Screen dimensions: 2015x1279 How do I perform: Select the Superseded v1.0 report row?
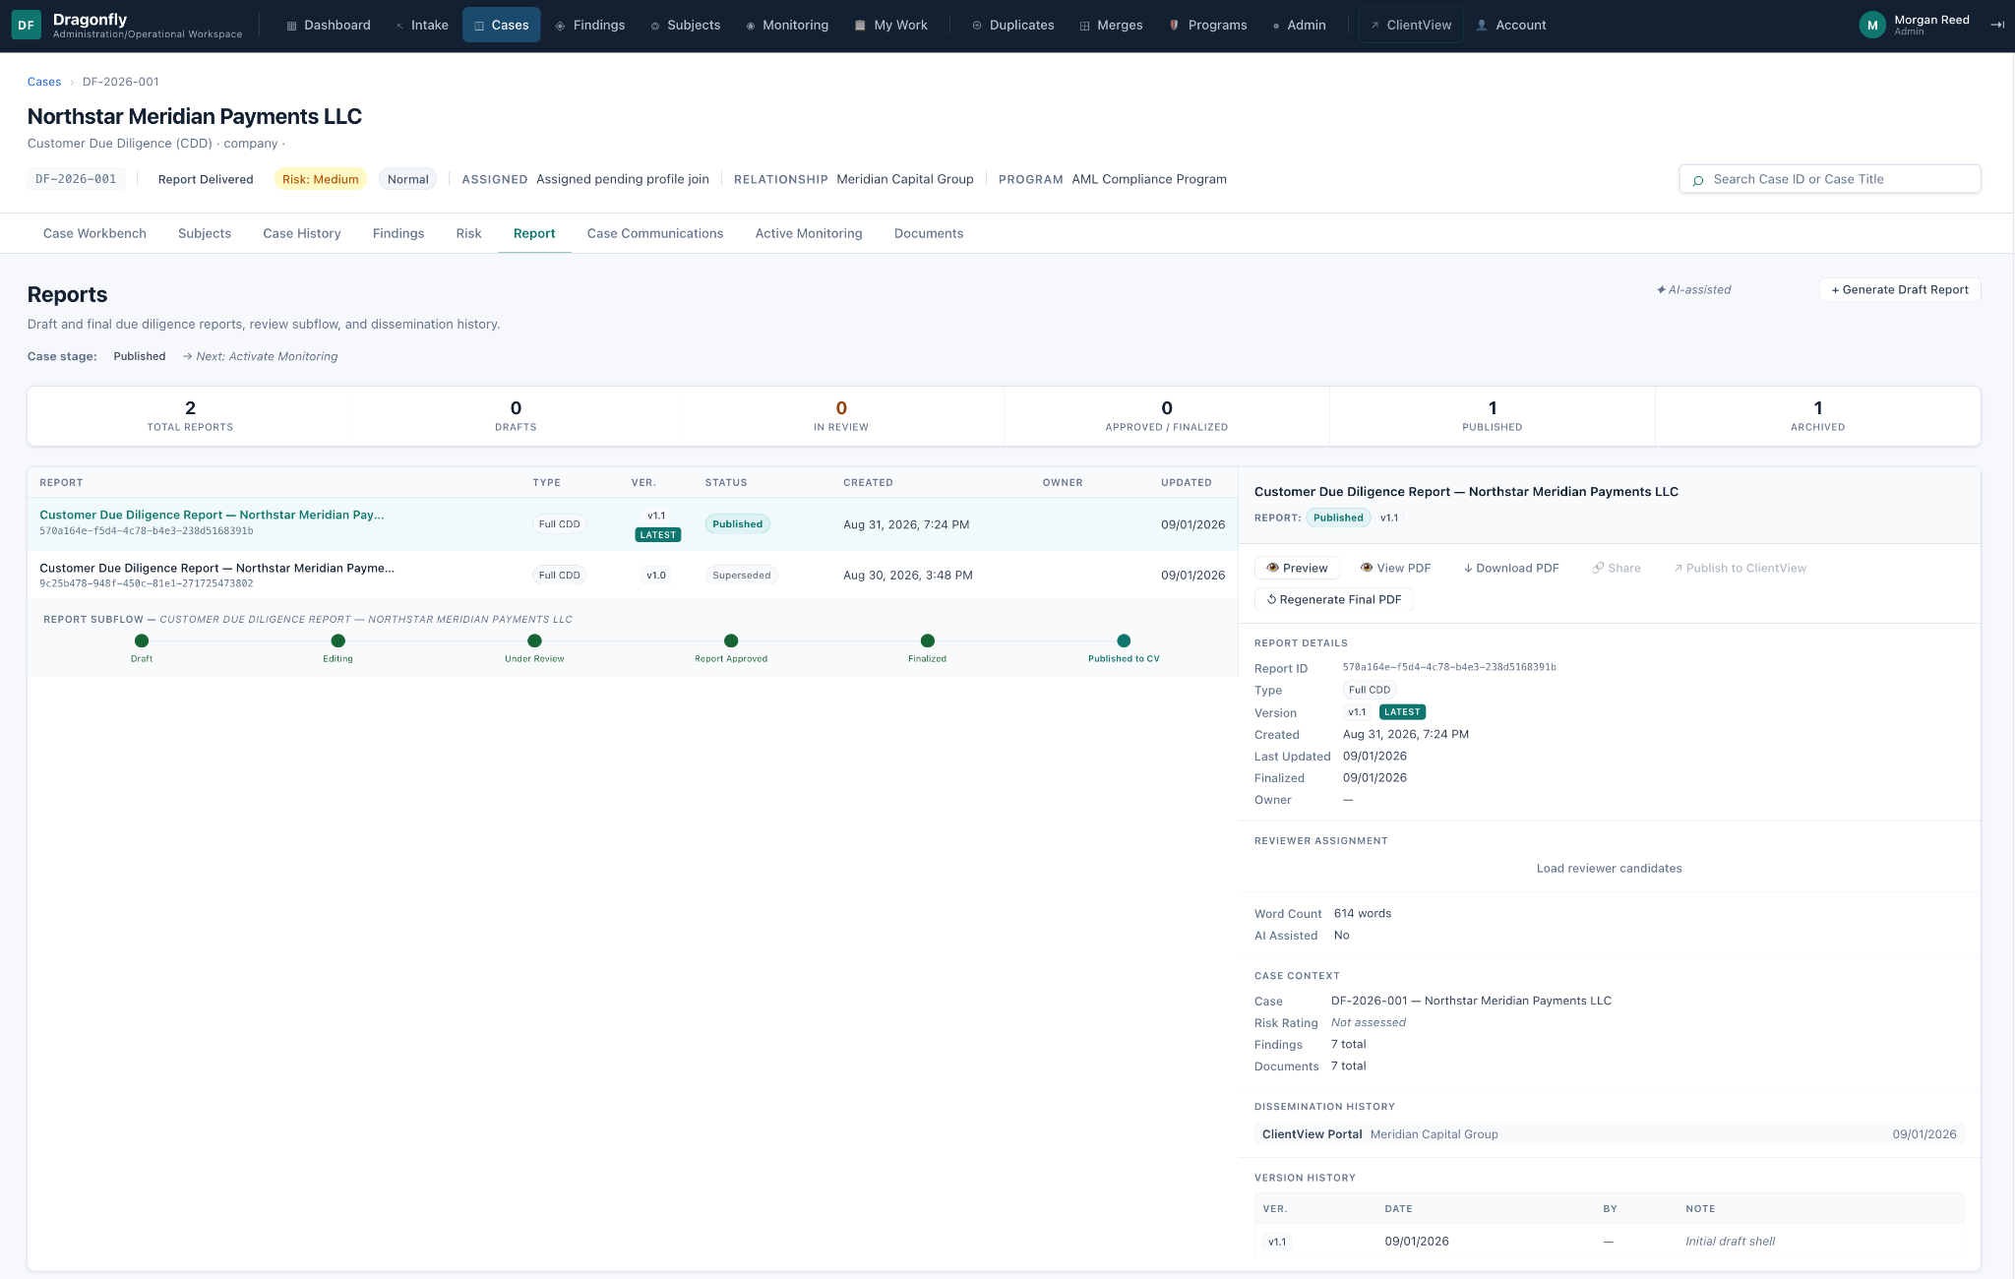tap(633, 576)
